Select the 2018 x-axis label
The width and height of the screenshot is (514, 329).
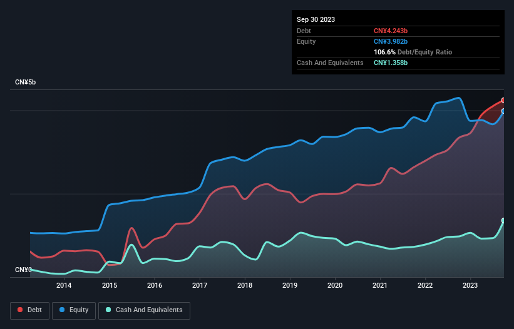coord(245,285)
